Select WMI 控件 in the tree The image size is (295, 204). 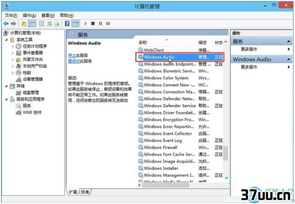(32, 113)
